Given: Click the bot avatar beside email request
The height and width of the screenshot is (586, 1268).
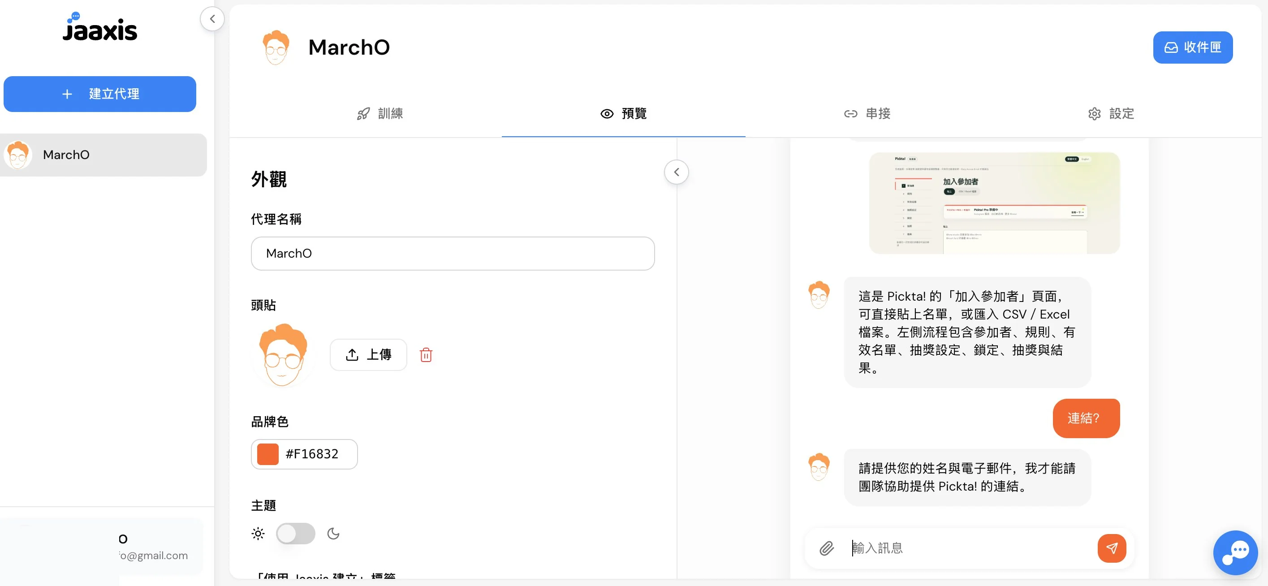Looking at the screenshot, I should [819, 467].
